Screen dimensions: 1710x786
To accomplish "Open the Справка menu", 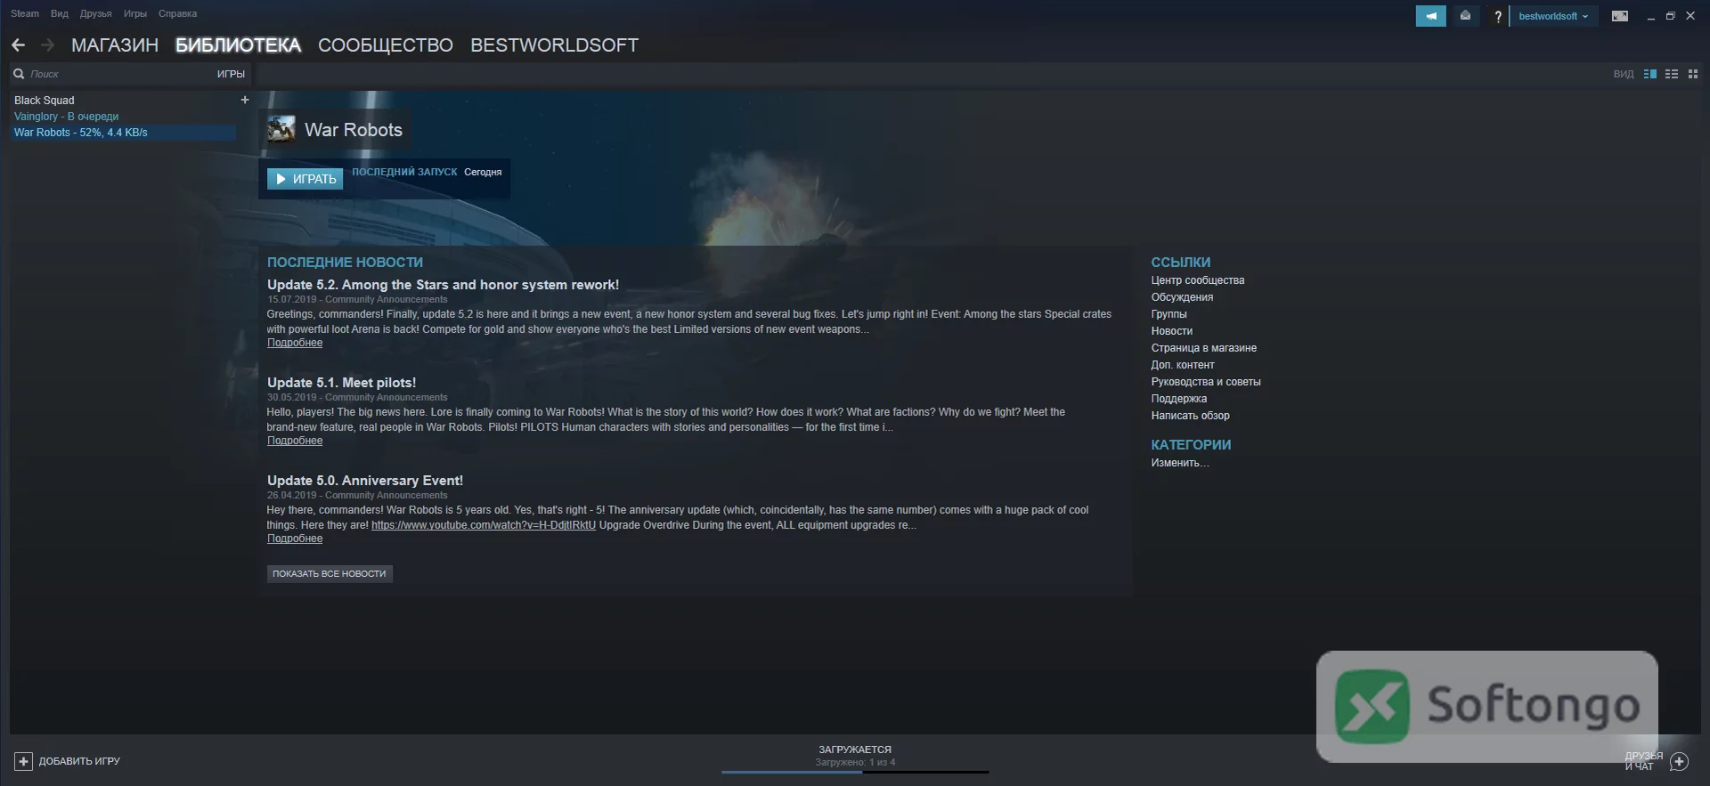I will click(x=177, y=13).
